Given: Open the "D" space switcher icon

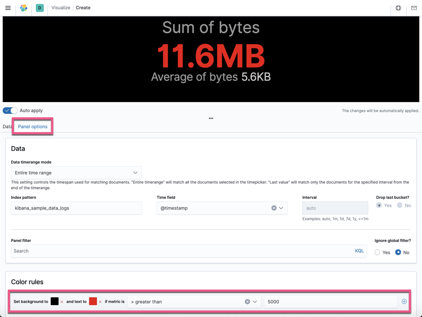Looking at the screenshot, I should [x=39, y=8].
